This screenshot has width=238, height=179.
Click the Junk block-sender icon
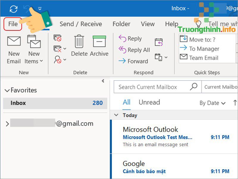pos(58,59)
